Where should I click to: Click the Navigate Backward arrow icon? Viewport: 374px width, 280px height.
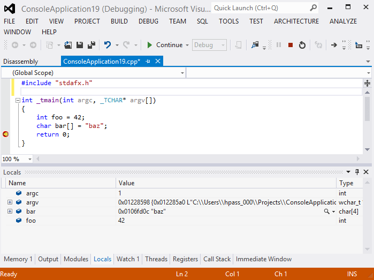[15, 45]
